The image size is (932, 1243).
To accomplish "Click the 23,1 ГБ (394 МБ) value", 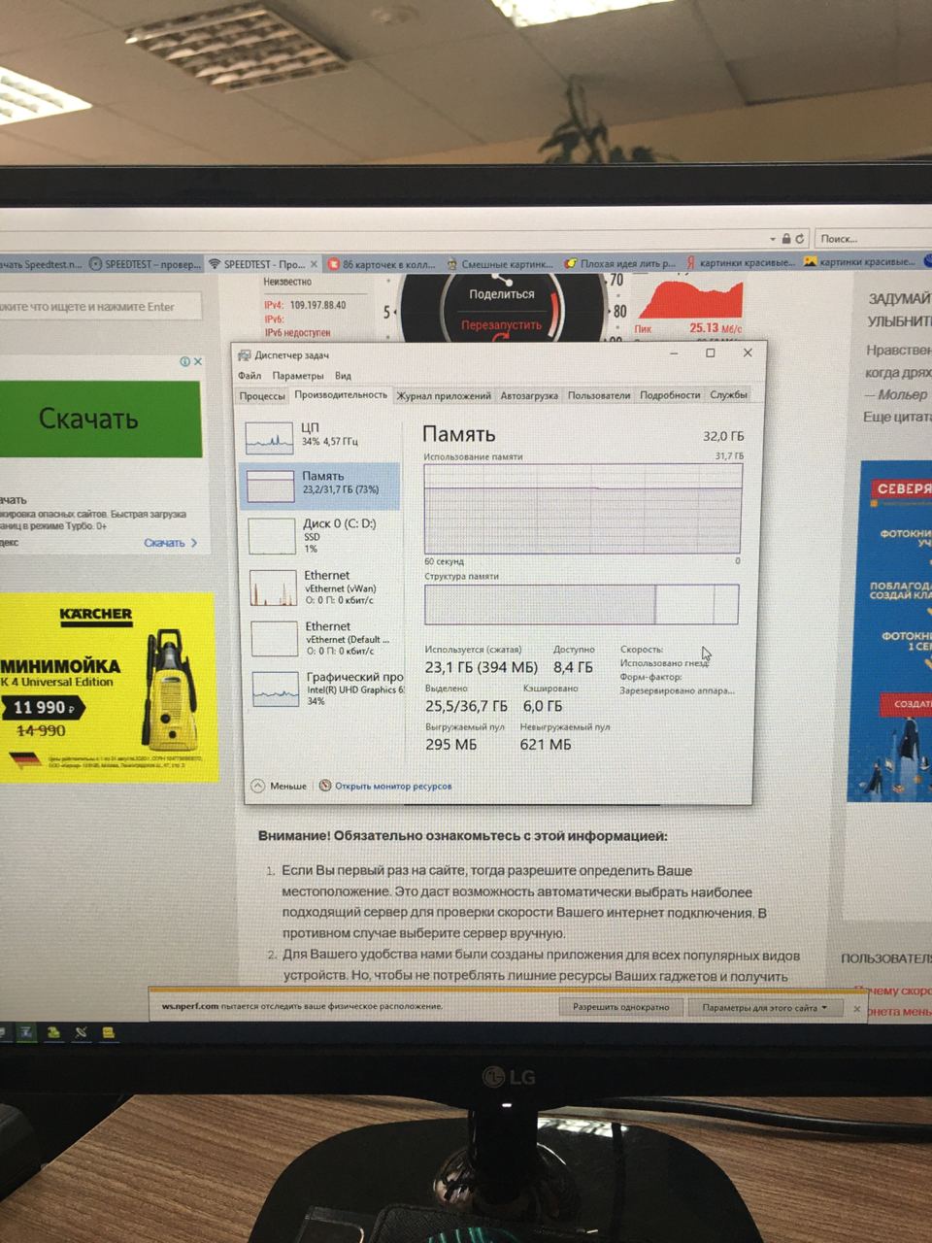I will click(481, 667).
